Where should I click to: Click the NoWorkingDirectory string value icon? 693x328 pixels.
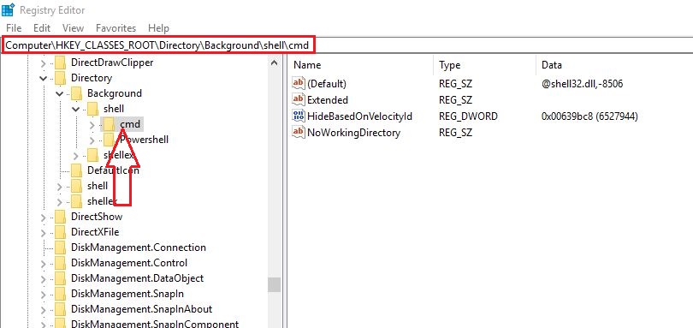point(299,133)
